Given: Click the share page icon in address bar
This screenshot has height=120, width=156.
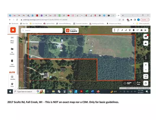Looking at the screenshot, I should (x=120, y=20).
